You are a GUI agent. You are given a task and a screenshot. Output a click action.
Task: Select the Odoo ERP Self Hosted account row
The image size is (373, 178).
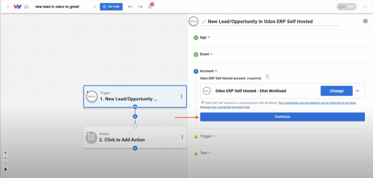[282, 91]
